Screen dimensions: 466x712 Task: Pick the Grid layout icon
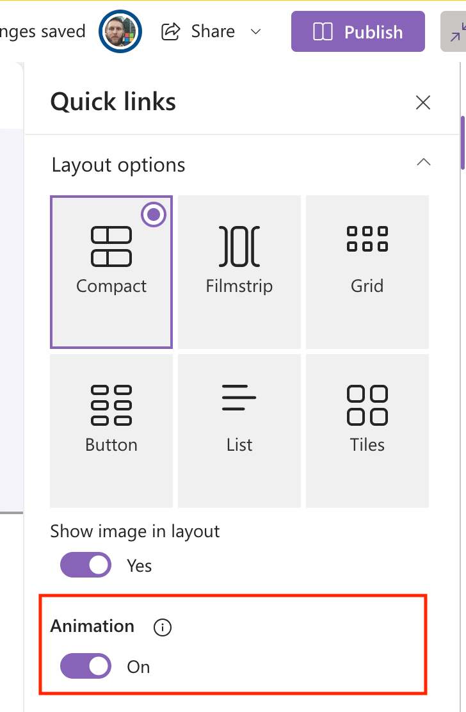pyautogui.click(x=367, y=239)
